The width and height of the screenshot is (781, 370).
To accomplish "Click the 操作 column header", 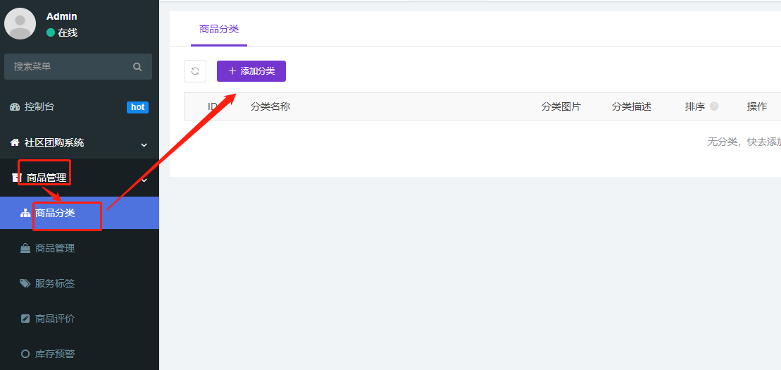I will [757, 106].
